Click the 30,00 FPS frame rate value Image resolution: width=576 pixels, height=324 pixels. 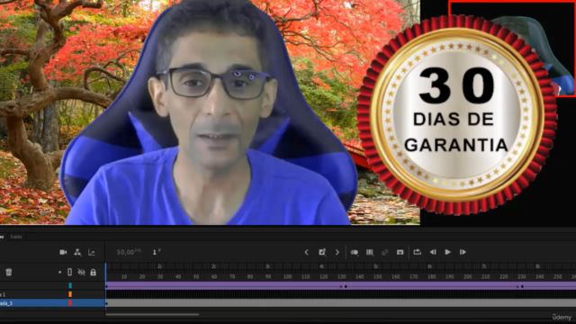(129, 252)
